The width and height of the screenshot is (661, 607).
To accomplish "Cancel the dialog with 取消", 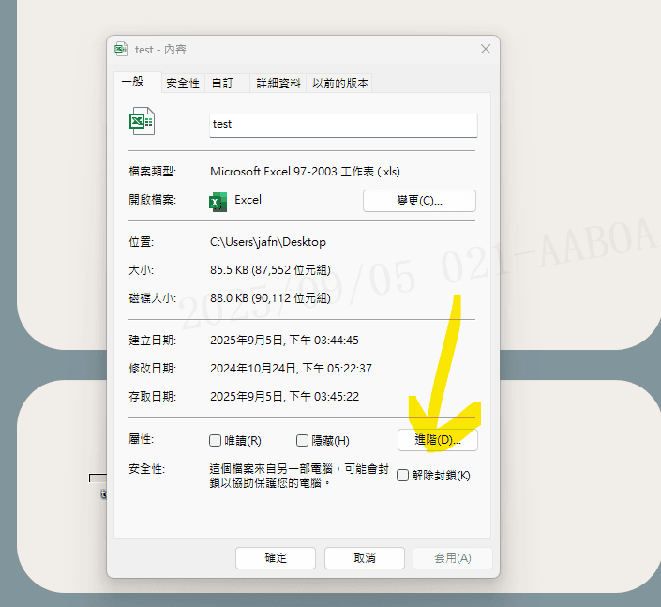I will pyautogui.click(x=365, y=558).
